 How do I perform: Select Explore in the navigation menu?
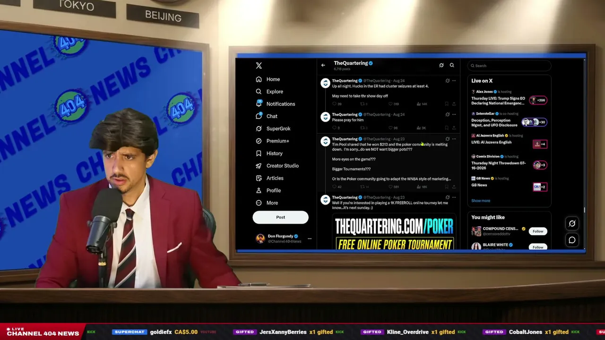coord(275,92)
